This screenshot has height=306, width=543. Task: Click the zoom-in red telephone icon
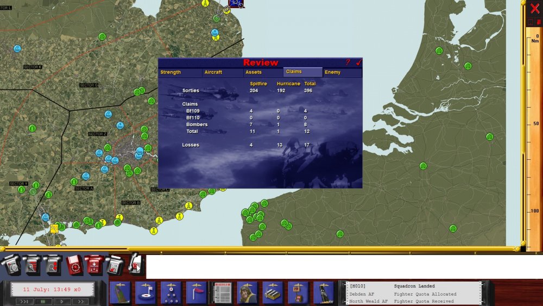click(31, 265)
